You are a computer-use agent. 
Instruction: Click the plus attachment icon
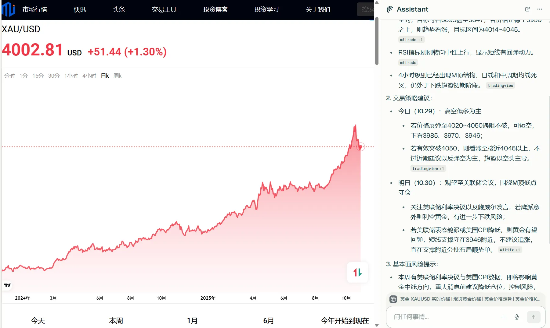pyautogui.click(x=503, y=317)
